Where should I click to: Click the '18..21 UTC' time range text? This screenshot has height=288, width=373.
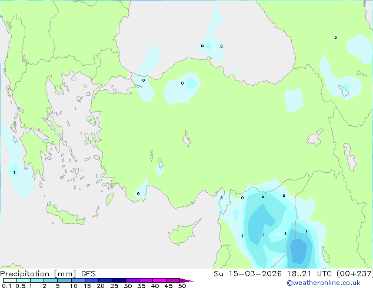[309, 274]
